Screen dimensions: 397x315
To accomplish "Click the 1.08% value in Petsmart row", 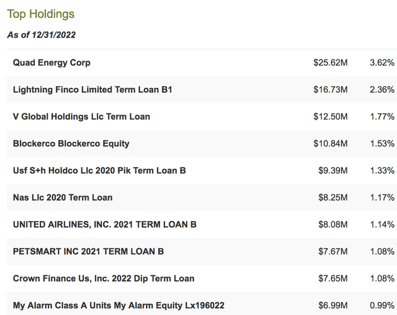I will click(382, 252).
